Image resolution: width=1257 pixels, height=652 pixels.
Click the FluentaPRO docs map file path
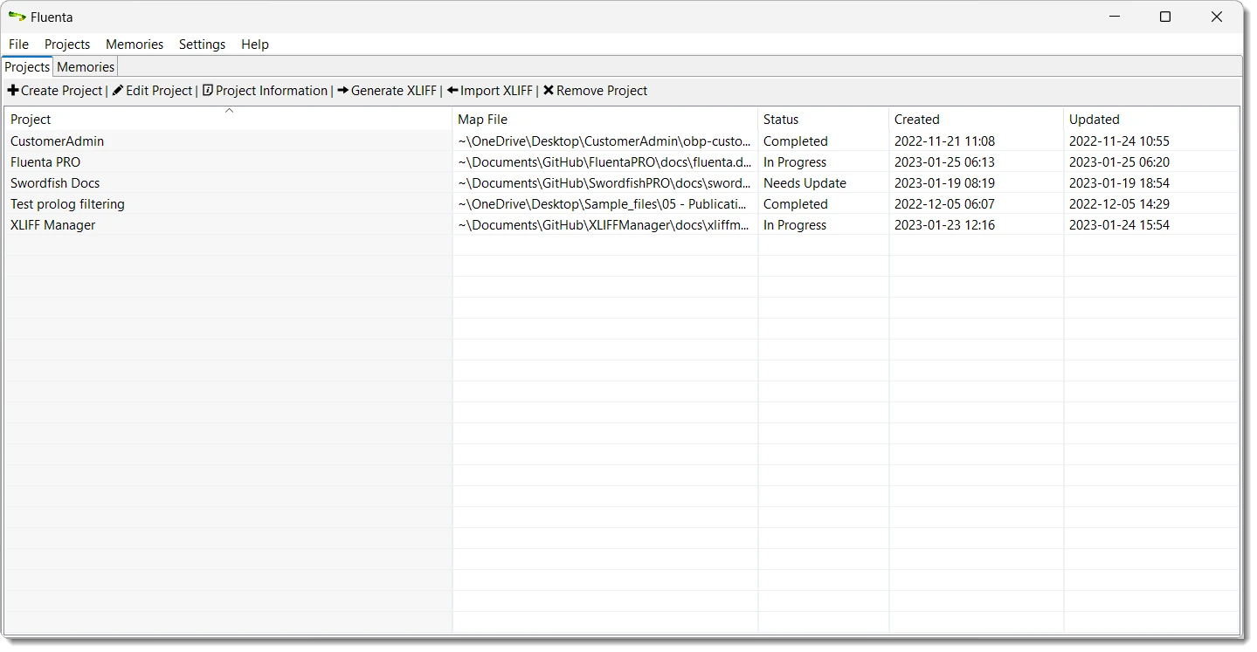pos(604,162)
